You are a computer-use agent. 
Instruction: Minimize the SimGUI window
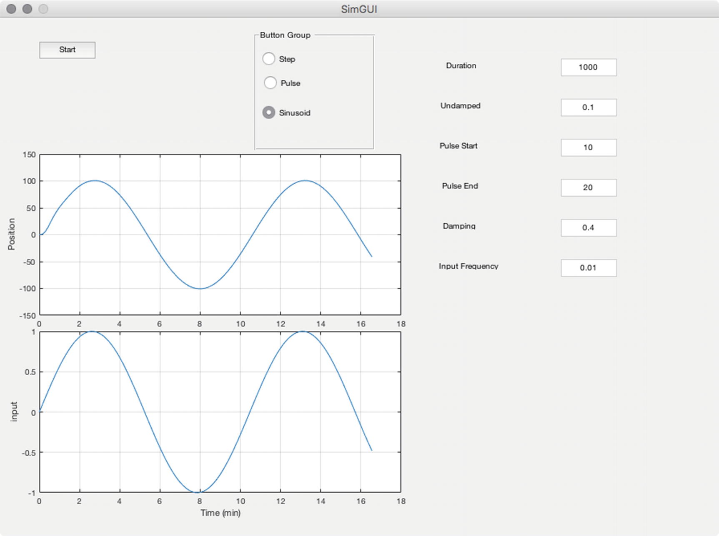point(27,9)
